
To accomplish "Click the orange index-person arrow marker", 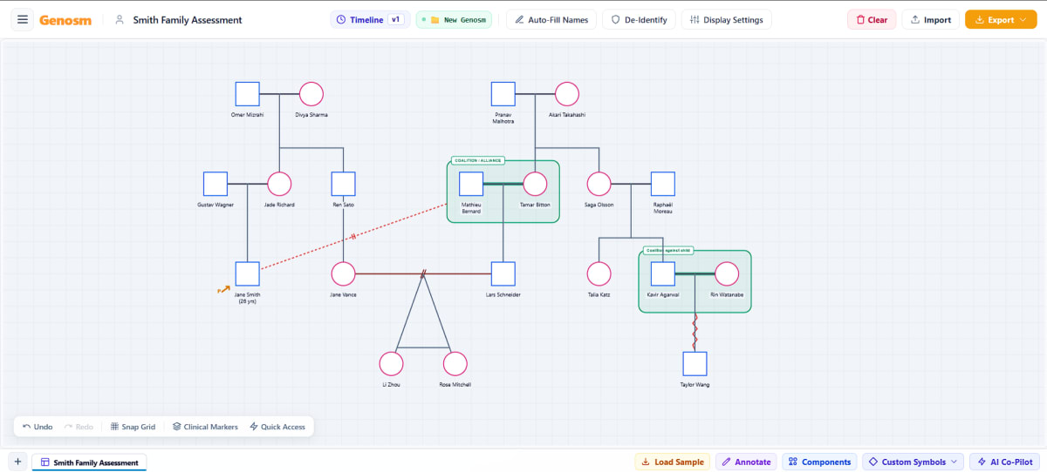I will pyautogui.click(x=224, y=289).
